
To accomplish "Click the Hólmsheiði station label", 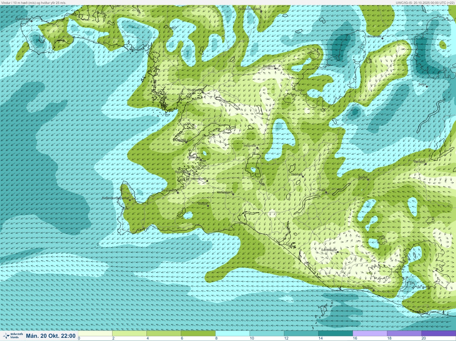I will coord(198,179).
